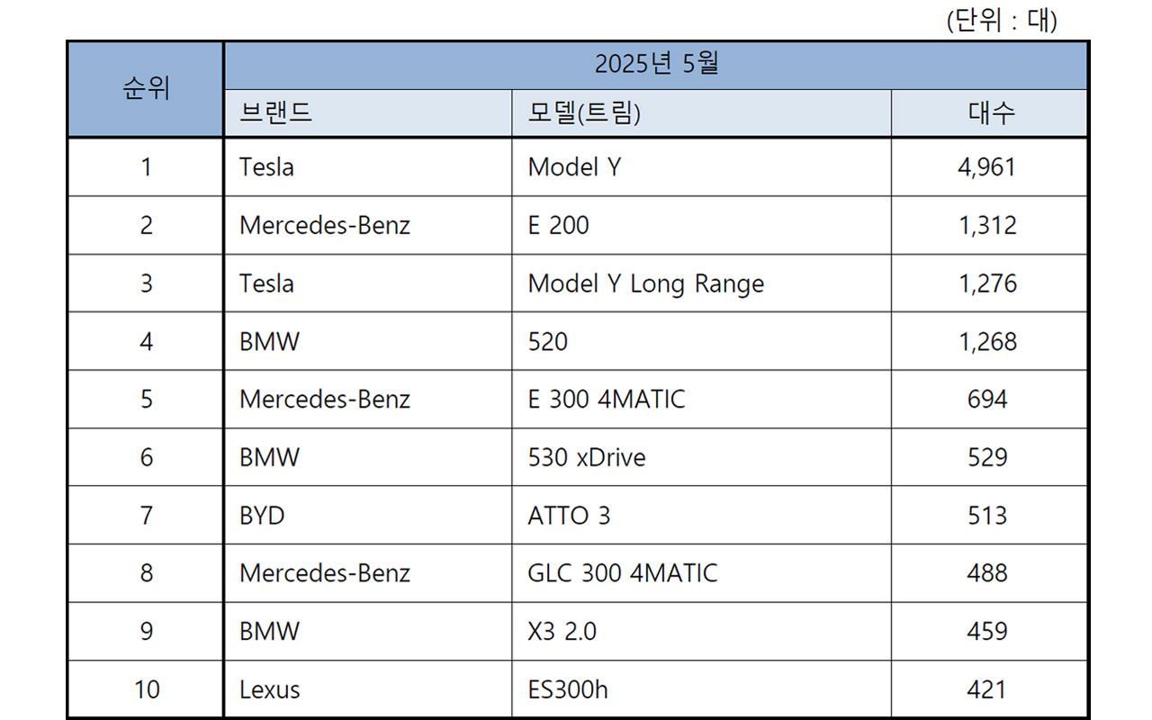Select the 2025년 5월 header cell
The image size is (1152, 720).
tap(656, 65)
